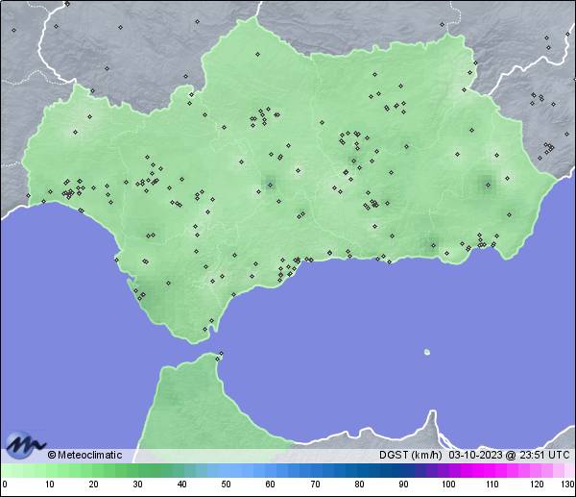576x497 pixels.
Task: Click scale label 130
Action: (x=568, y=485)
